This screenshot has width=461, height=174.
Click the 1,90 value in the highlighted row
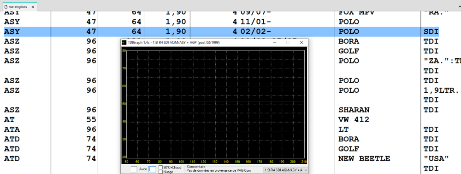pos(176,32)
